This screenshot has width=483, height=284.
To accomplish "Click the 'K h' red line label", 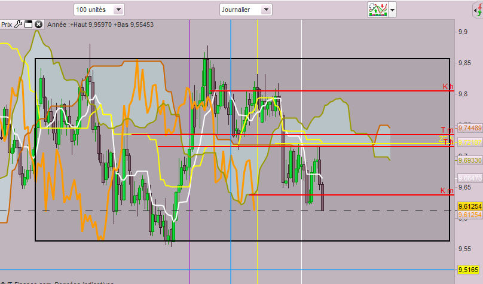I will pyautogui.click(x=448, y=87).
